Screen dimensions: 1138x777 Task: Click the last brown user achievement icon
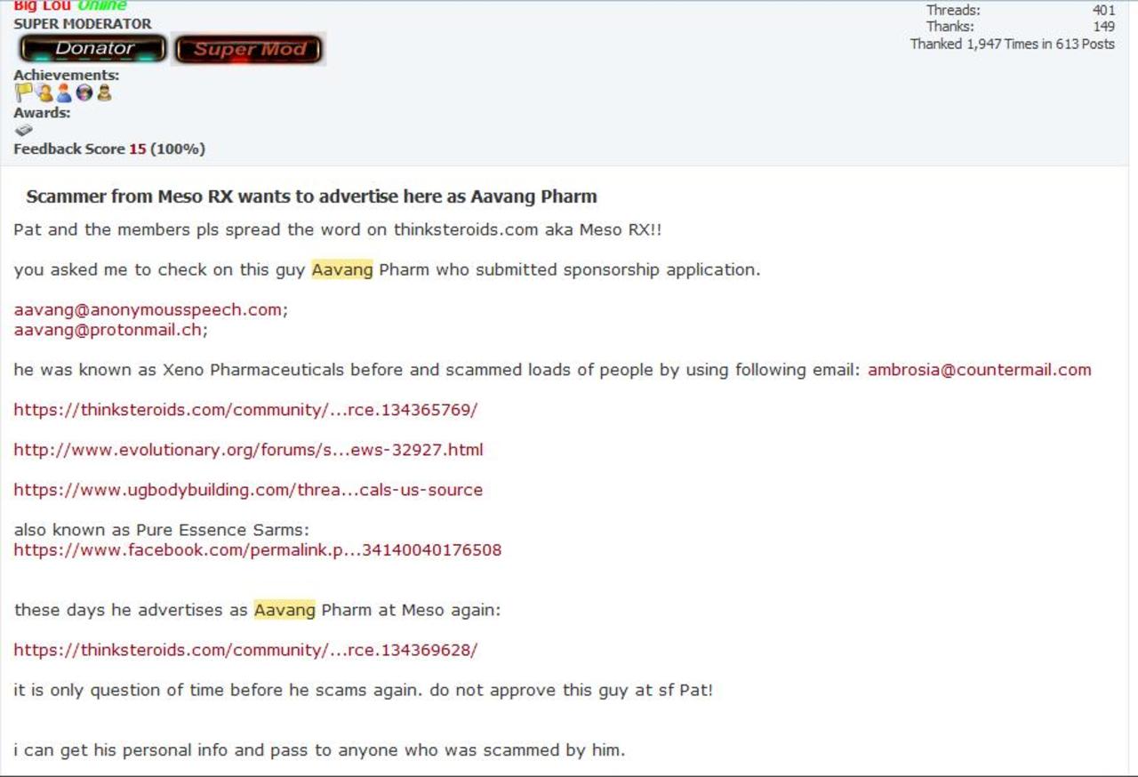[x=104, y=92]
